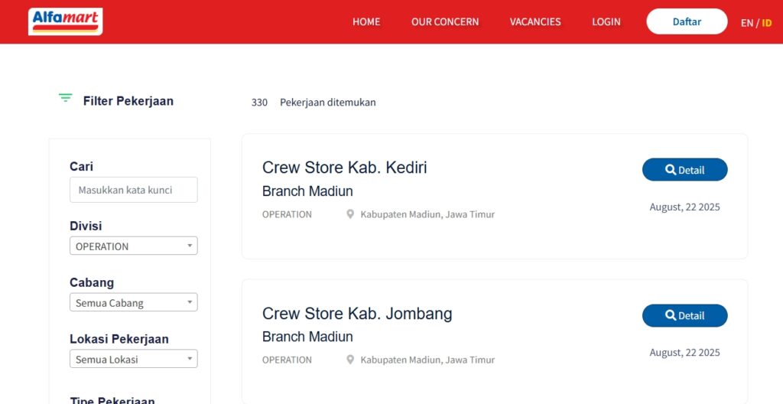Click the green filter icon beside Filter Pekerjaan

pos(66,97)
